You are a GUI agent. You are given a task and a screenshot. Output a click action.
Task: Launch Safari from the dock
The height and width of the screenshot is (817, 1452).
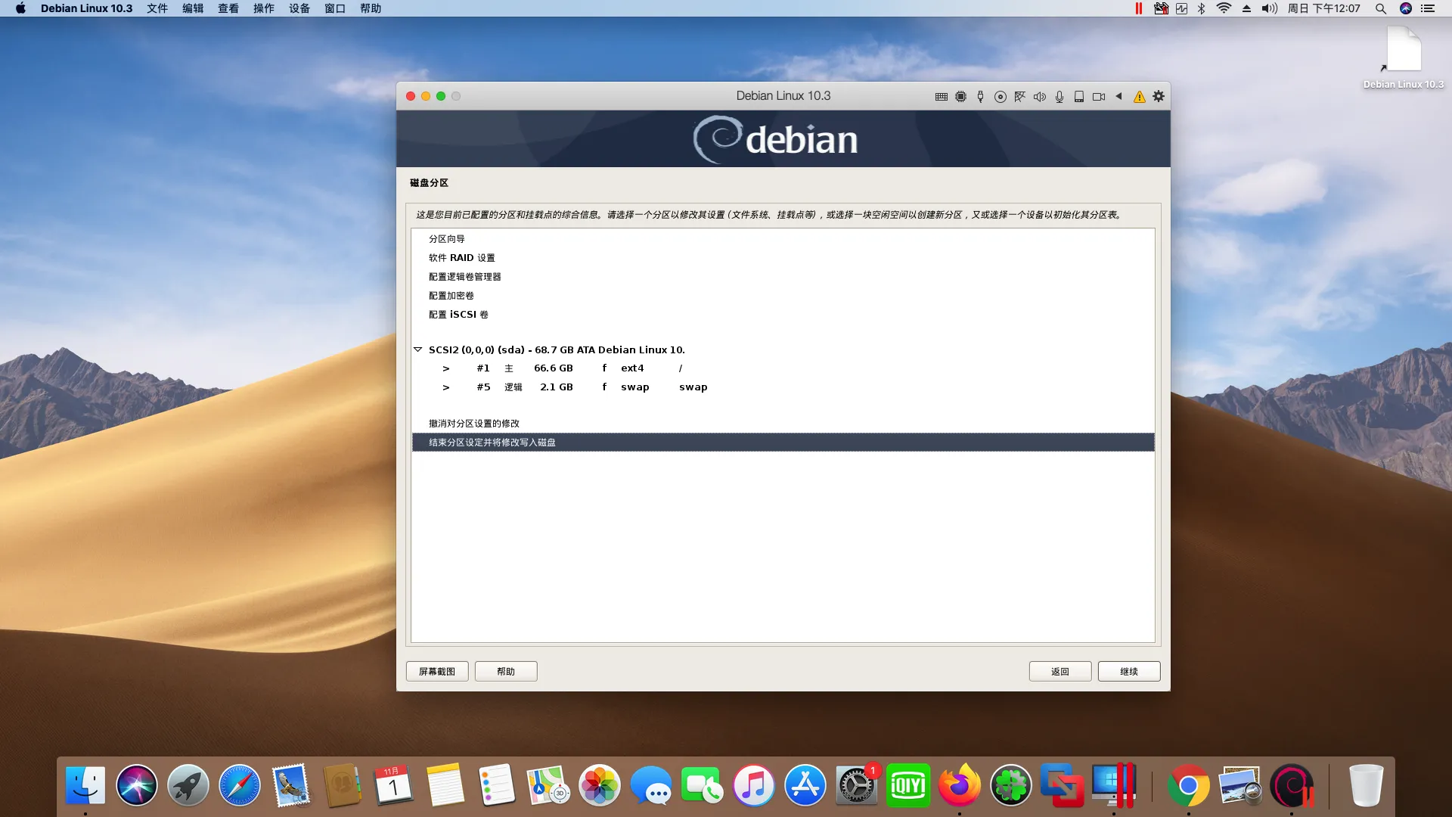point(240,786)
